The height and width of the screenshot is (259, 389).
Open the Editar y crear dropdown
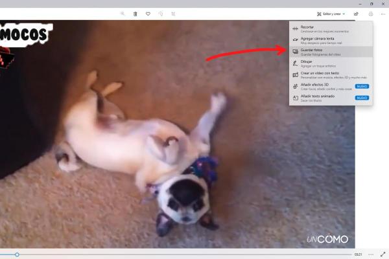click(x=331, y=14)
